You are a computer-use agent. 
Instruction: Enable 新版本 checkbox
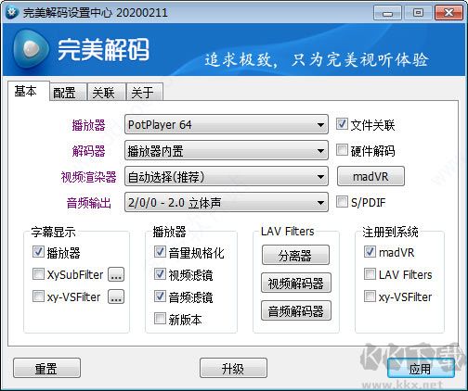point(160,319)
